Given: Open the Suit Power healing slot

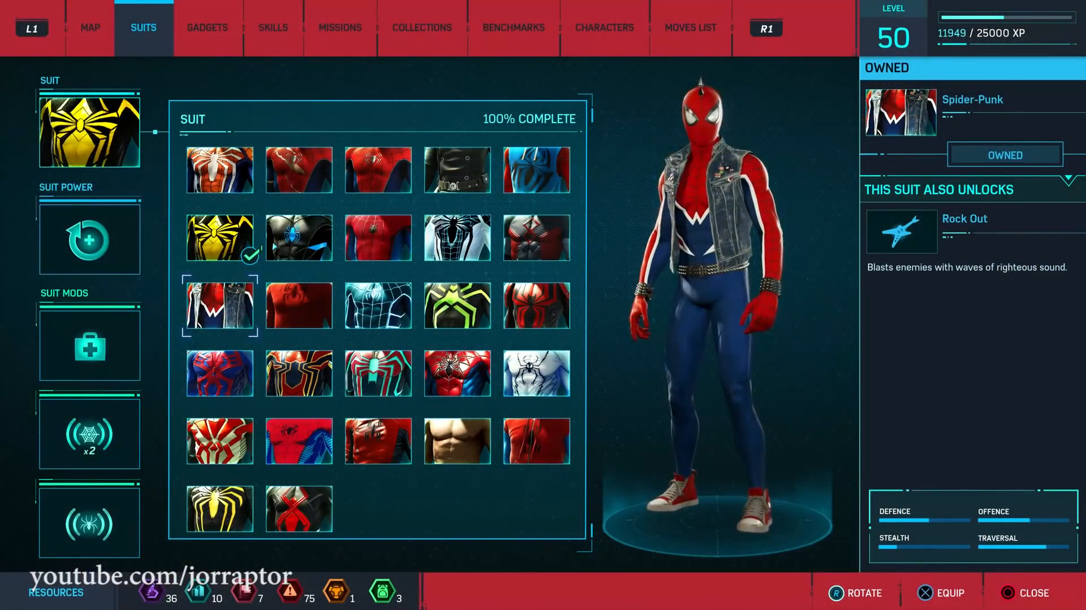Looking at the screenshot, I should click(x=89, y=239).
